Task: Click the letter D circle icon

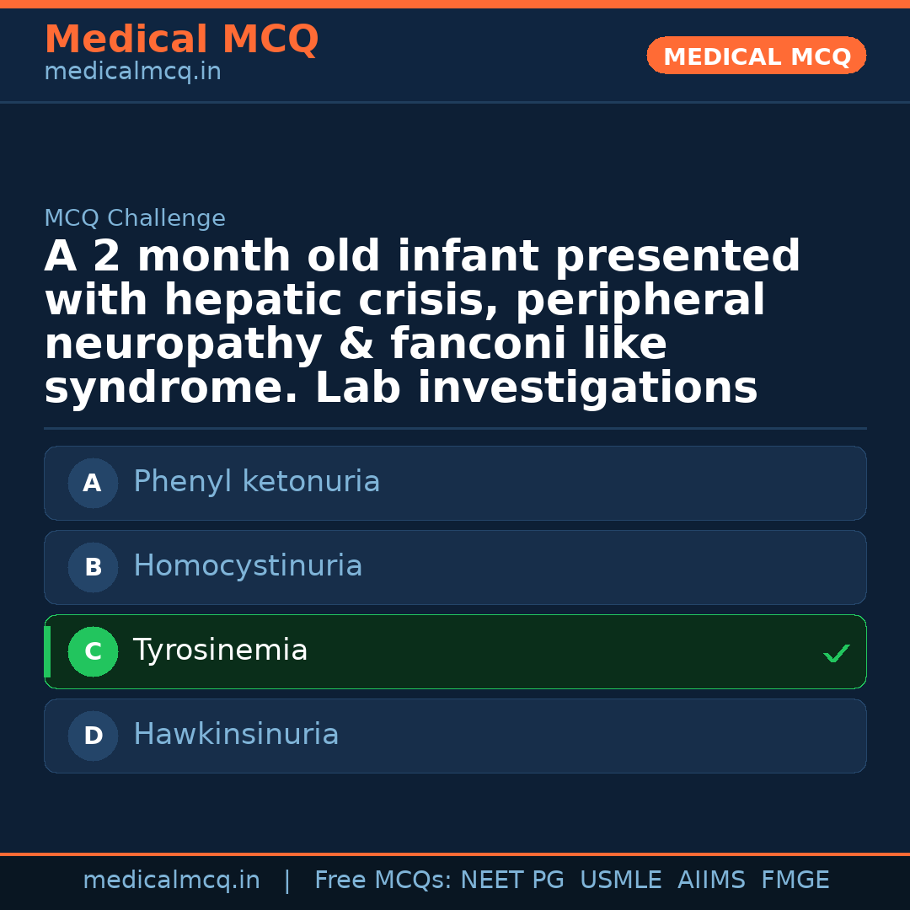Action: [x=93, y=736]
